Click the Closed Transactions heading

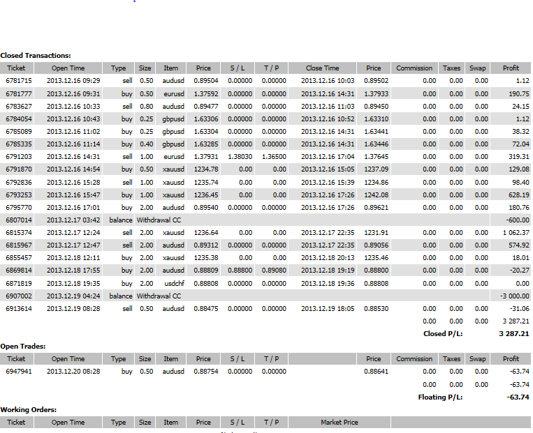(36, 56)
